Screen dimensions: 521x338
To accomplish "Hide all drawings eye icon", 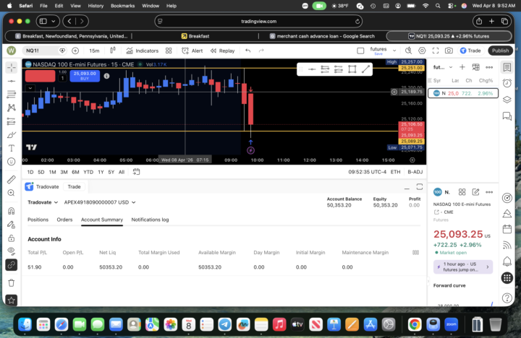I will 12,251.
